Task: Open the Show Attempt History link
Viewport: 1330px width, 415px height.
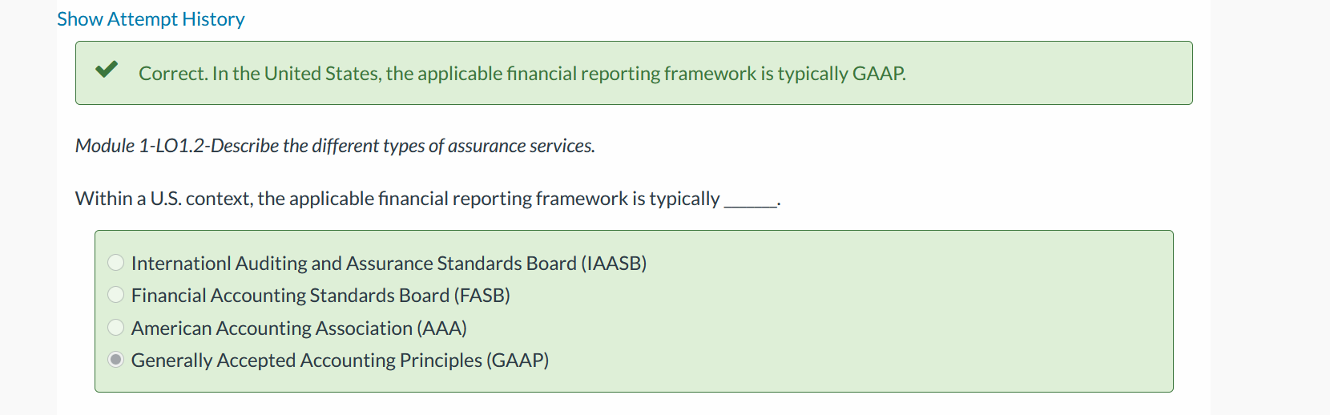Action: click(151, 19)
